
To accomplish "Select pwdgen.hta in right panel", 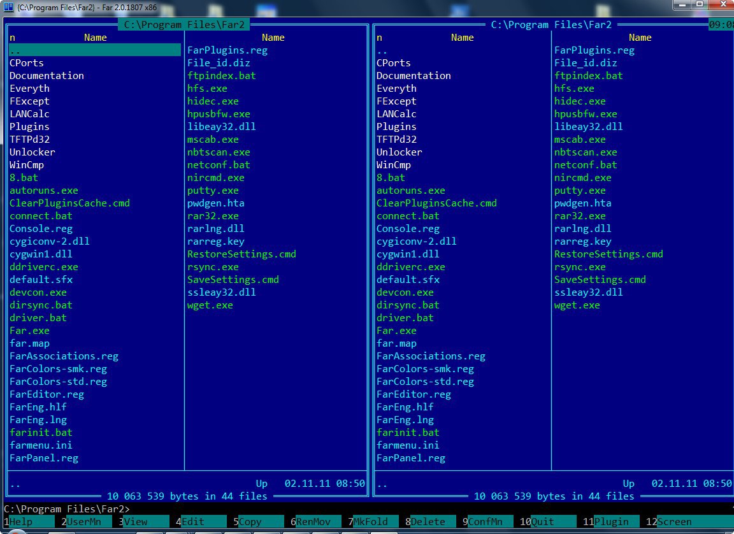I will (x=583, y=203).
